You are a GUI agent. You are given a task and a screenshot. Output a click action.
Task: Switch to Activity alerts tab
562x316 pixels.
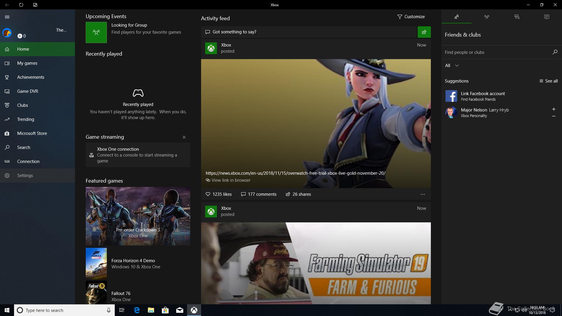click(547, 17)
